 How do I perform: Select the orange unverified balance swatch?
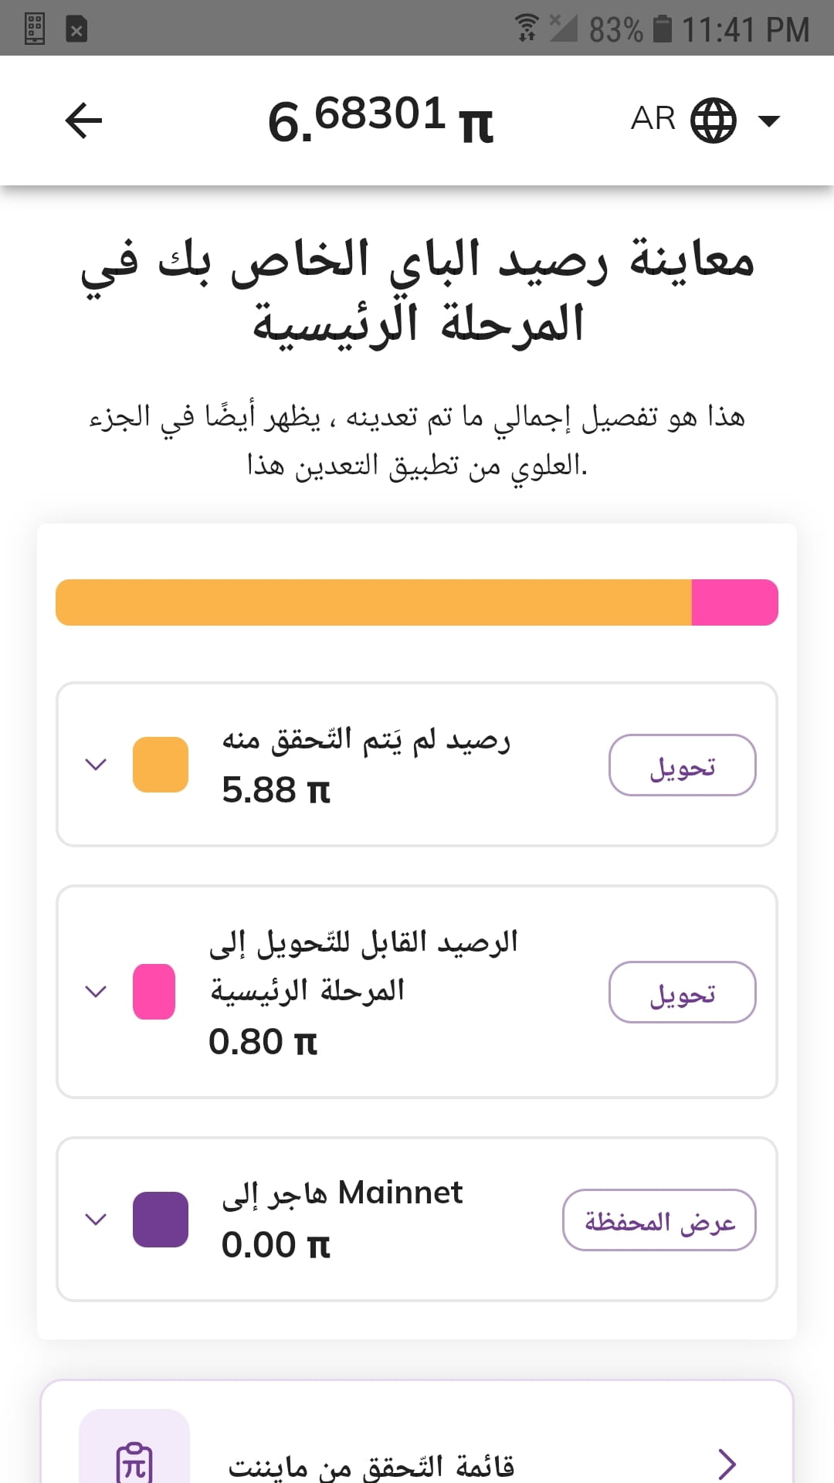161,765
